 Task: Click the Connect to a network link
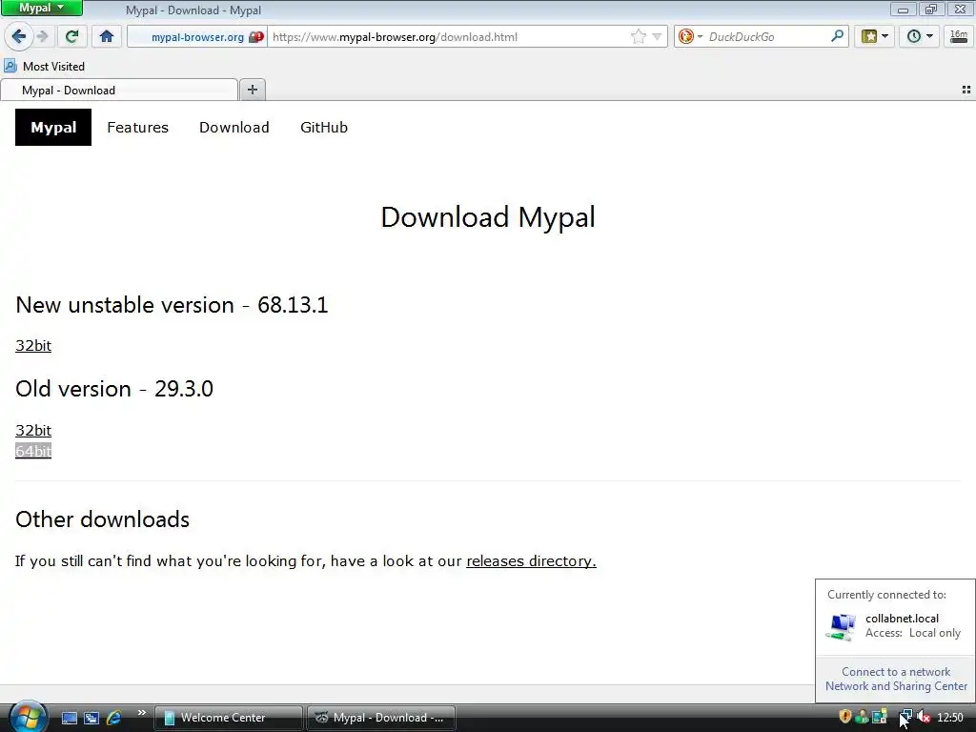(x=896, y=672)
